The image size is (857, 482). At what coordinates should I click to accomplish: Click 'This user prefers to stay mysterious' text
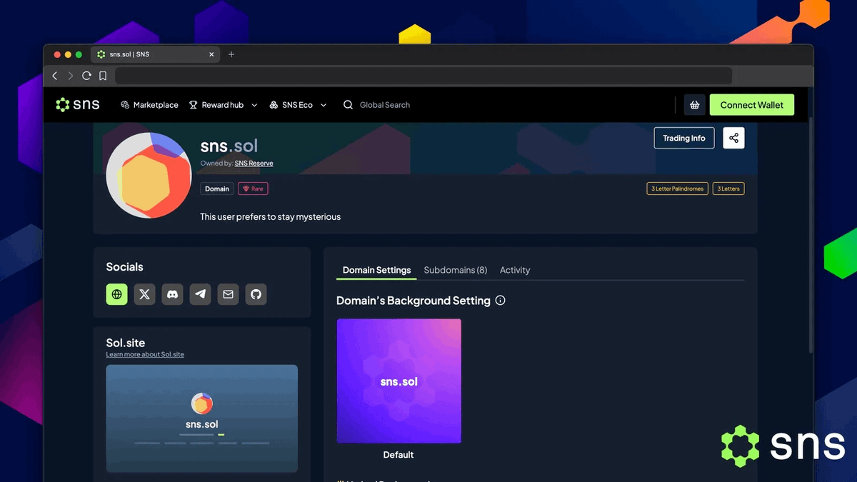point(271,216)
